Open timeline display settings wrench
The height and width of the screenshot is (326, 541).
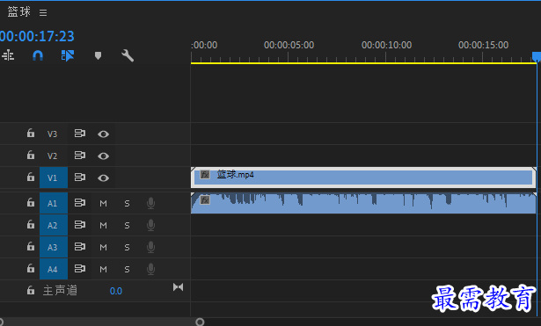[128, 55]
